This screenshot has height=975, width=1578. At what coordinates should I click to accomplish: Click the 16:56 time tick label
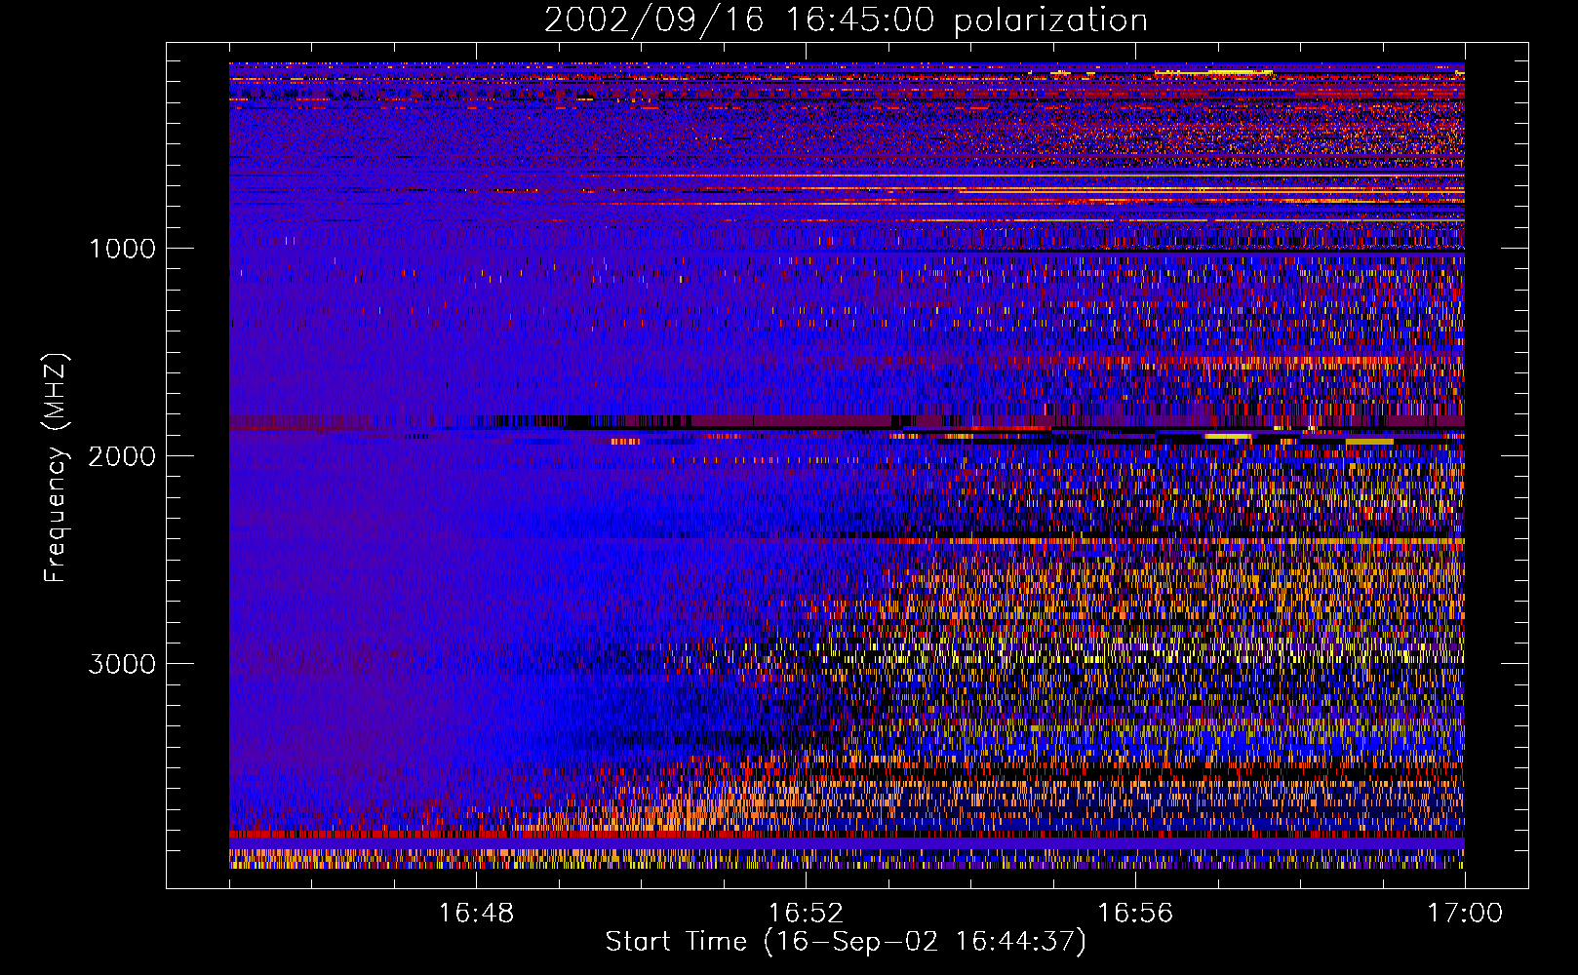tap(1135, 914)
